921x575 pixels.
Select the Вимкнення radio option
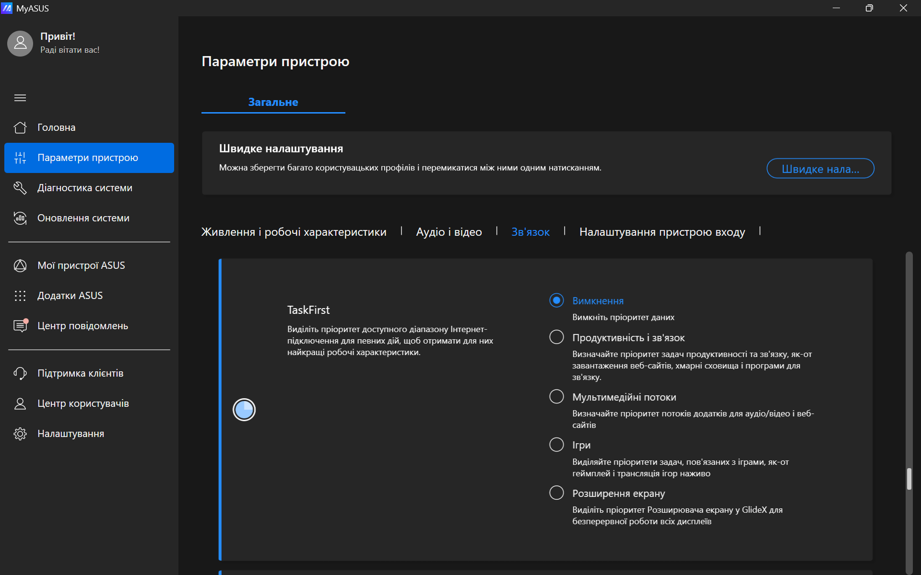pyautogui.click(x=556, y=300)
